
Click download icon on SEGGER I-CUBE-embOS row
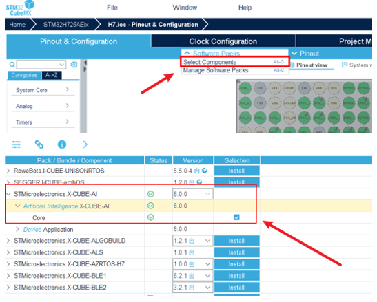tap(192, 182)
